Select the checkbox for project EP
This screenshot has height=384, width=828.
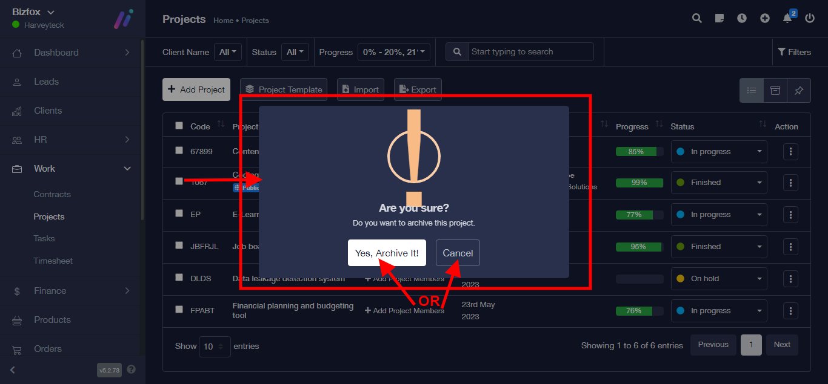click(179, 213)
